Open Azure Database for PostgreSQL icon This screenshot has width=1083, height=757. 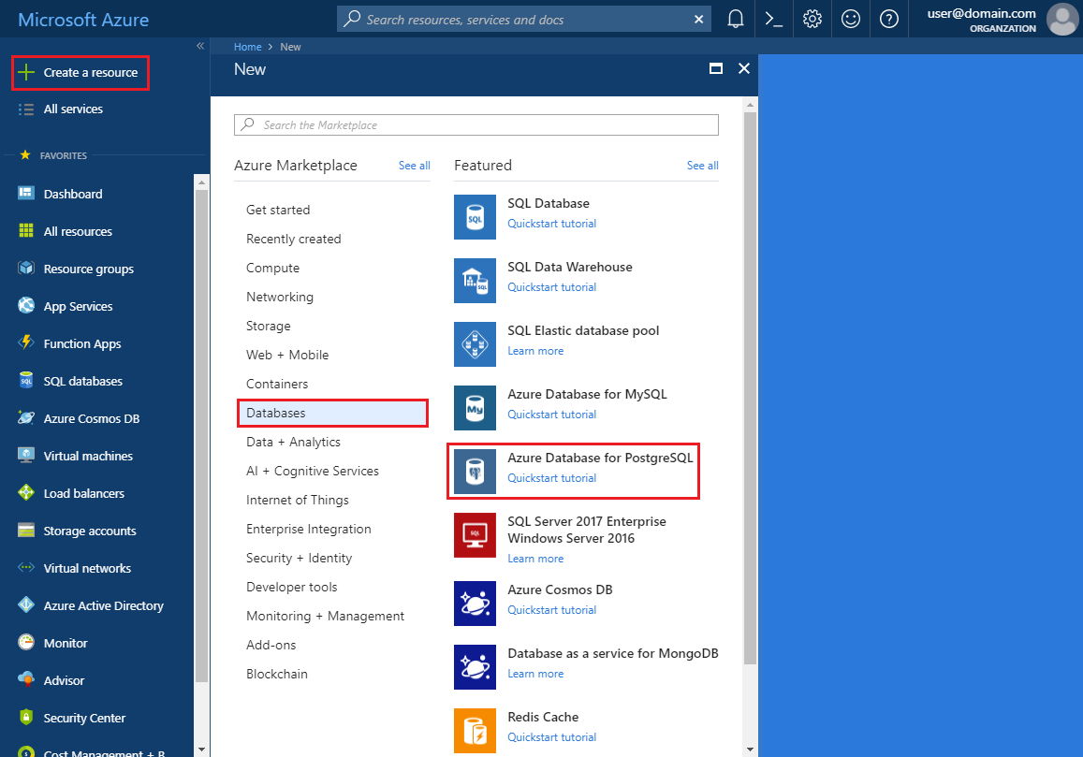(475, 471)
